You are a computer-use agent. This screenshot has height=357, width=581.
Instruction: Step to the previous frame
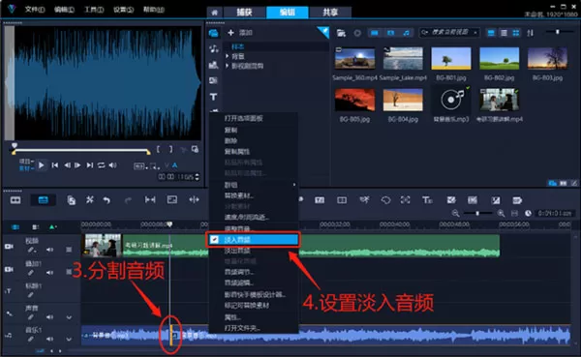click(x=67, y=165)
